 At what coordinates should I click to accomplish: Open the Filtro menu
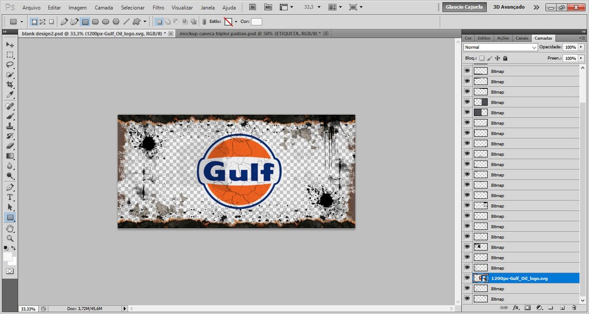(x=158, y=7)
